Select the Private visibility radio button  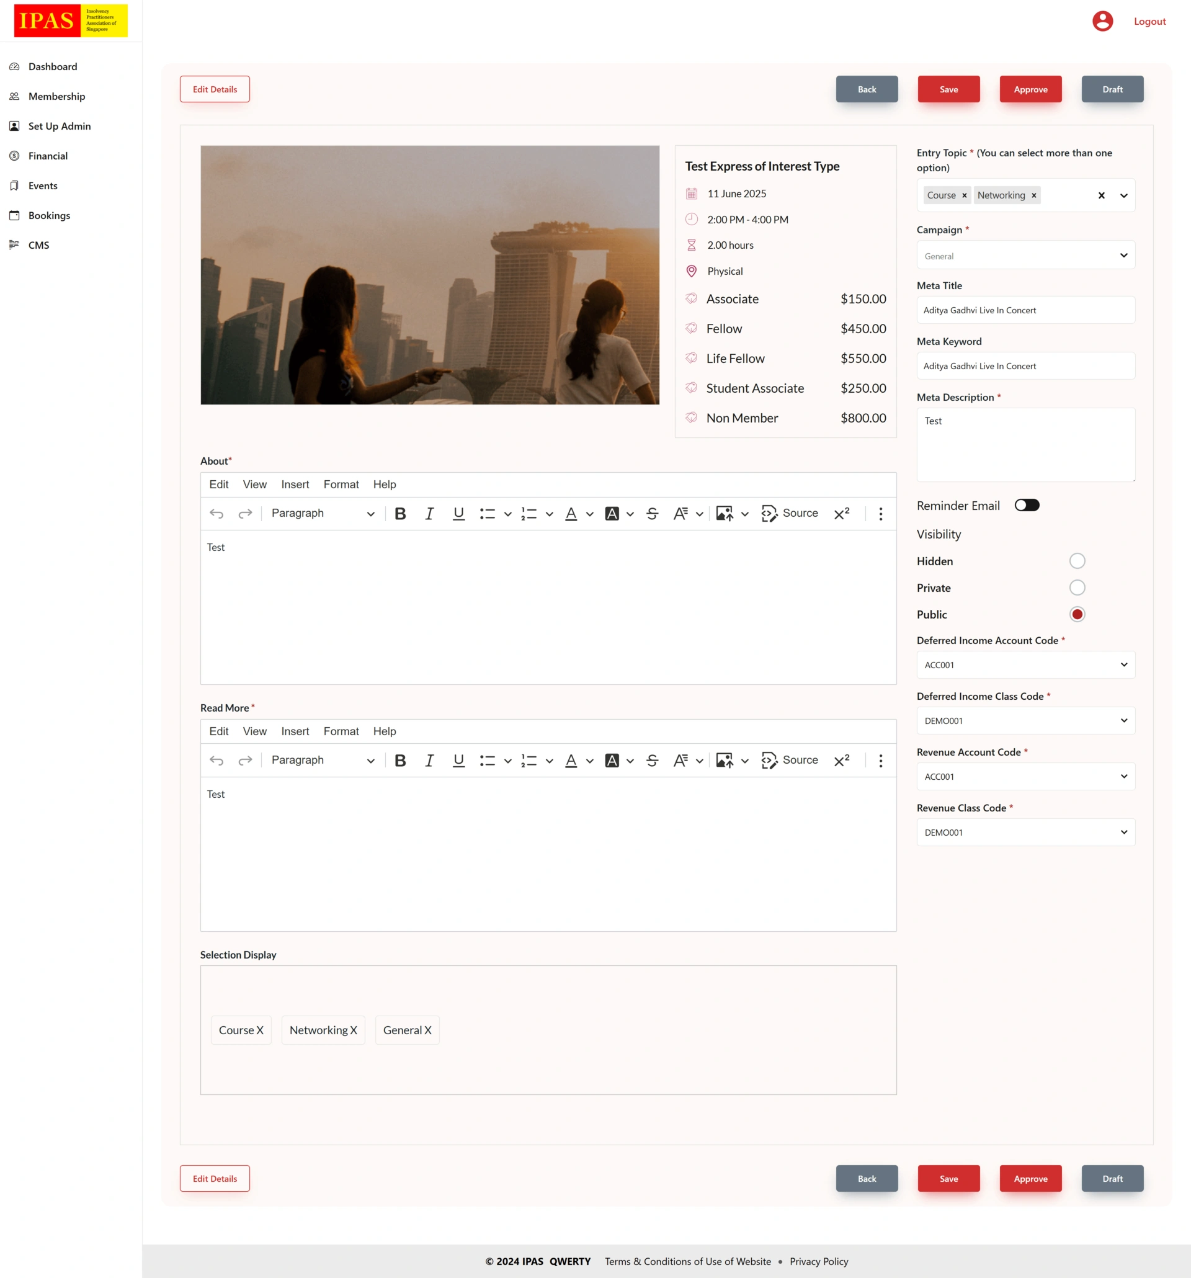point(1077,588)
